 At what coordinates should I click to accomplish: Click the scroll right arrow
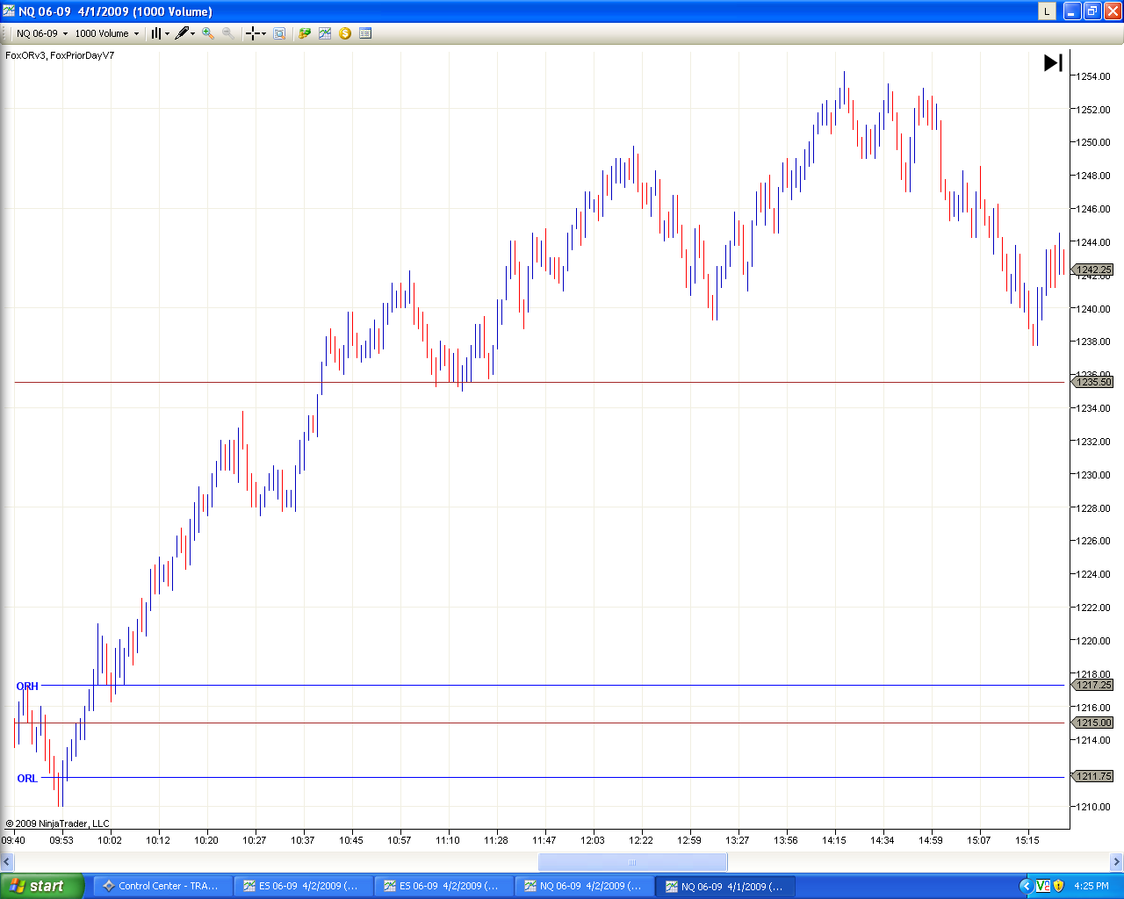click(x=1116, y=862)
